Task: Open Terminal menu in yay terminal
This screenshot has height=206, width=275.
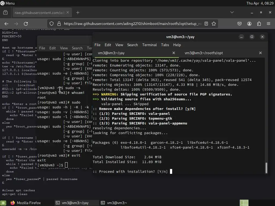Action: (149, 45)
